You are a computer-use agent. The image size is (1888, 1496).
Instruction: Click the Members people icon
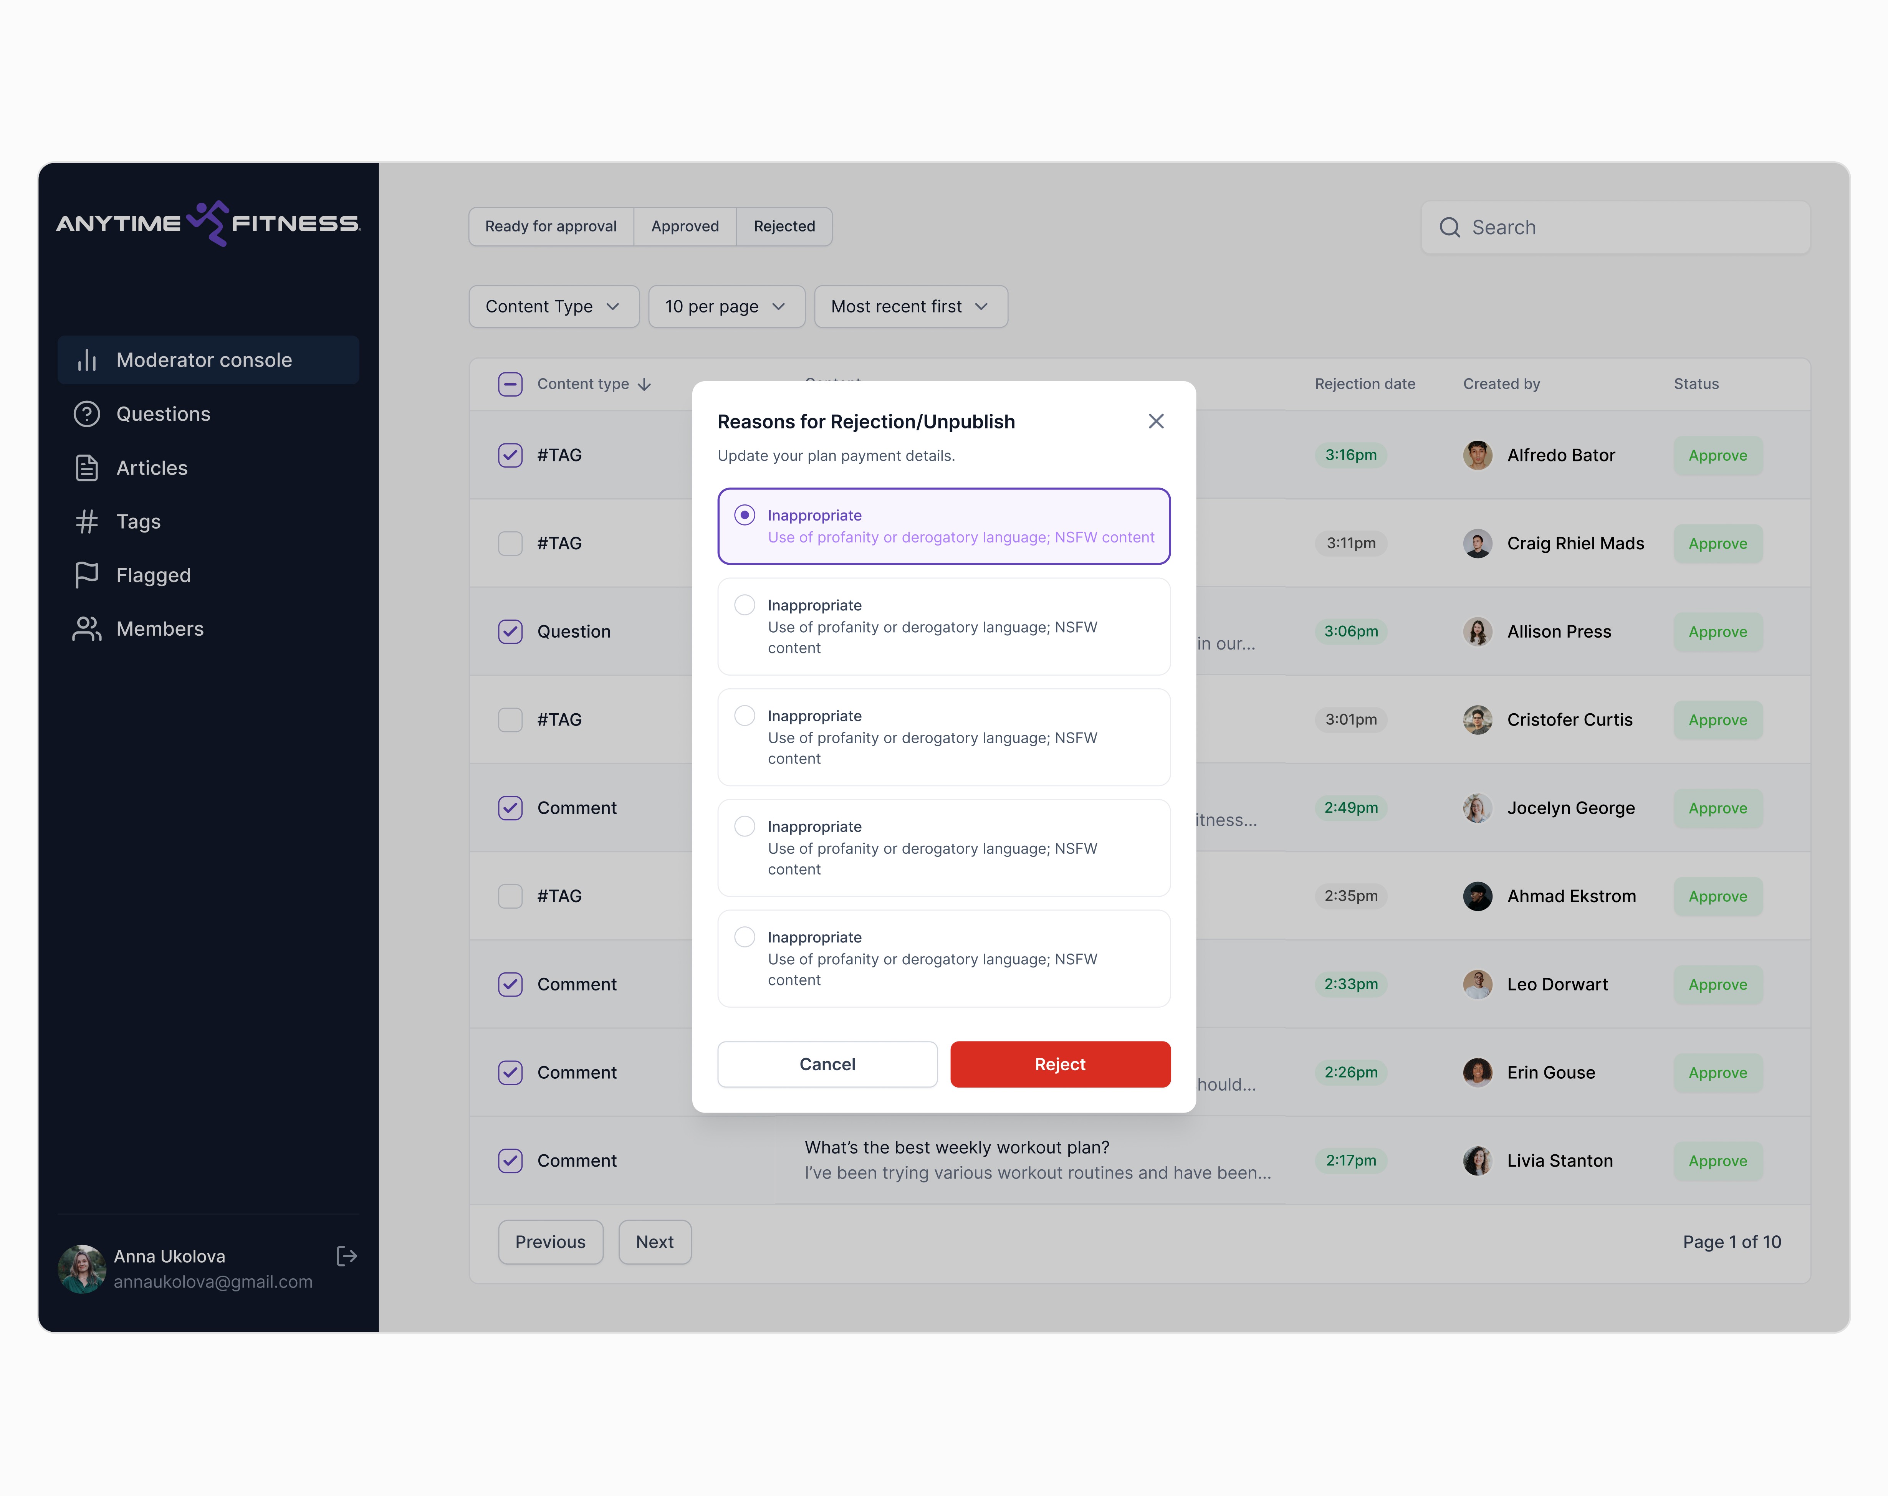click(87, 628)
